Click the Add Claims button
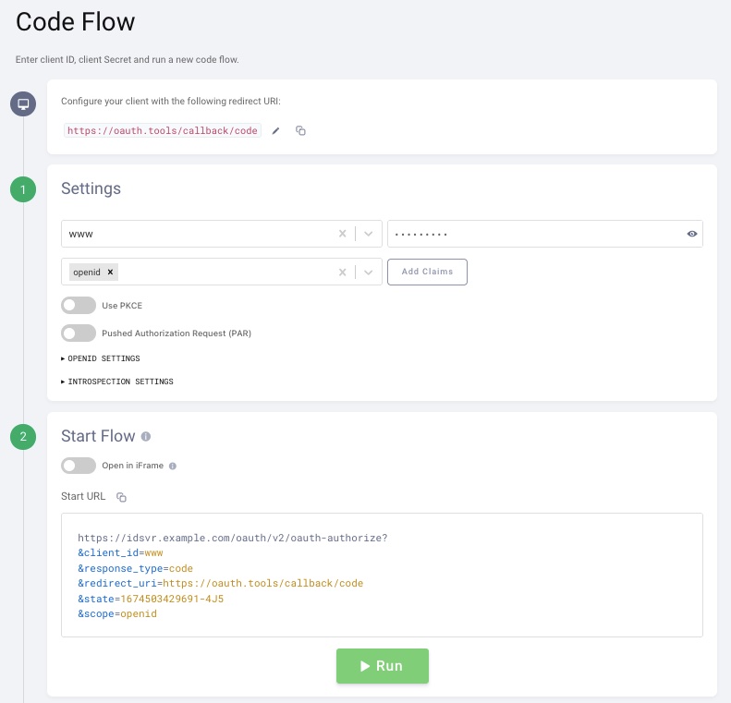The width and height of the screenshot is (731, 703). pyautogui.click(x=427, y=272)
